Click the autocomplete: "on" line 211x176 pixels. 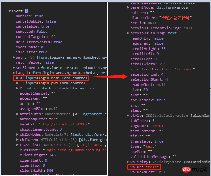39,119
